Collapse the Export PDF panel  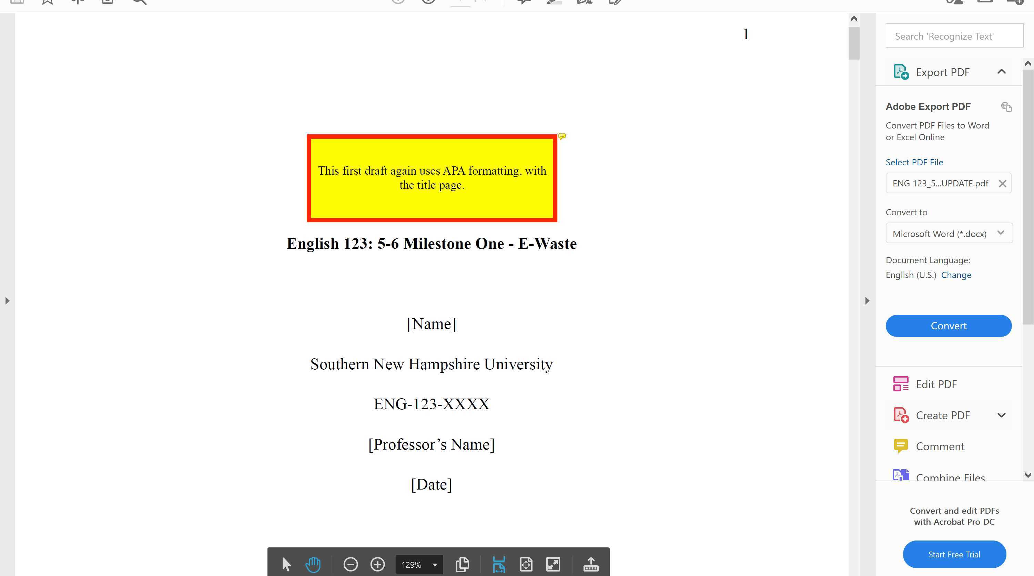click(x=1002, y=72)
